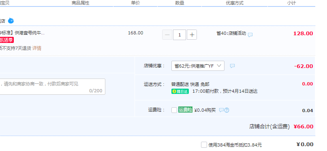This screenshot has height=151, width=327.
Task: Click product title 供港壹号纯牛...
Action: pyautogui.click(x=30, y=33)
